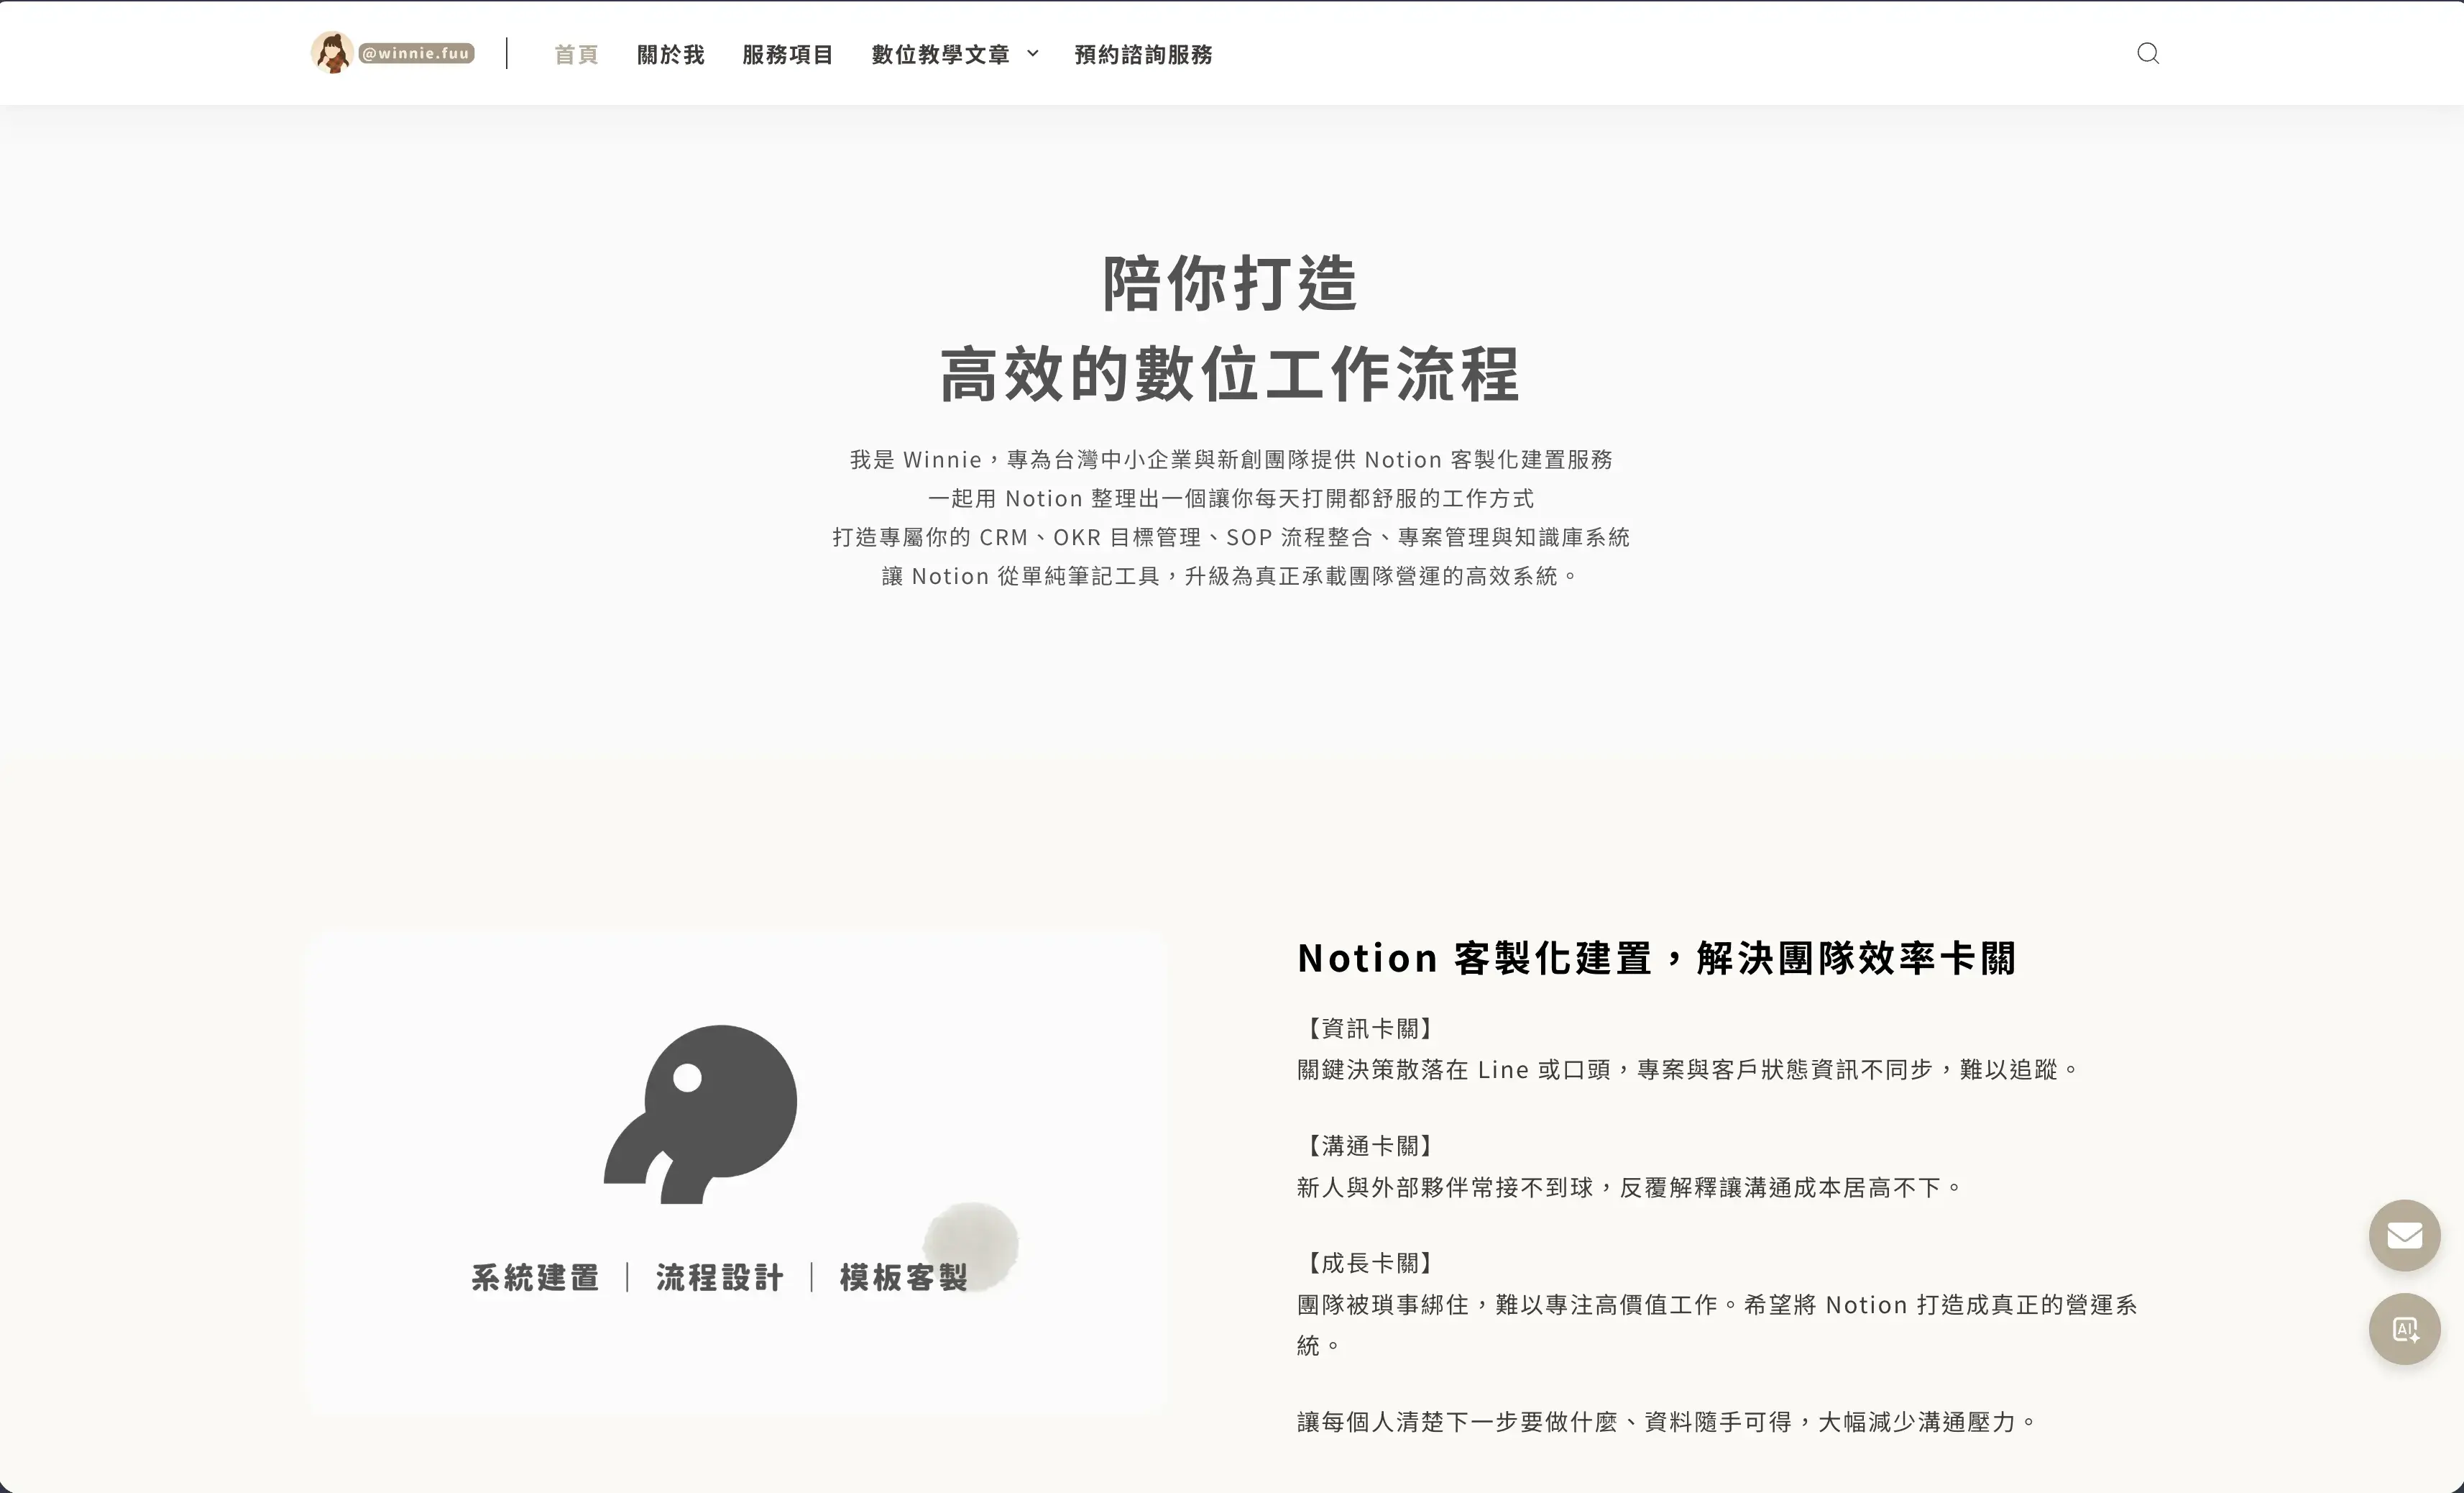Viewport: 2464px width, 1493px height.
Task: Click the Notion 客製化建置 section heading
Action: [x=1656, y=958]
